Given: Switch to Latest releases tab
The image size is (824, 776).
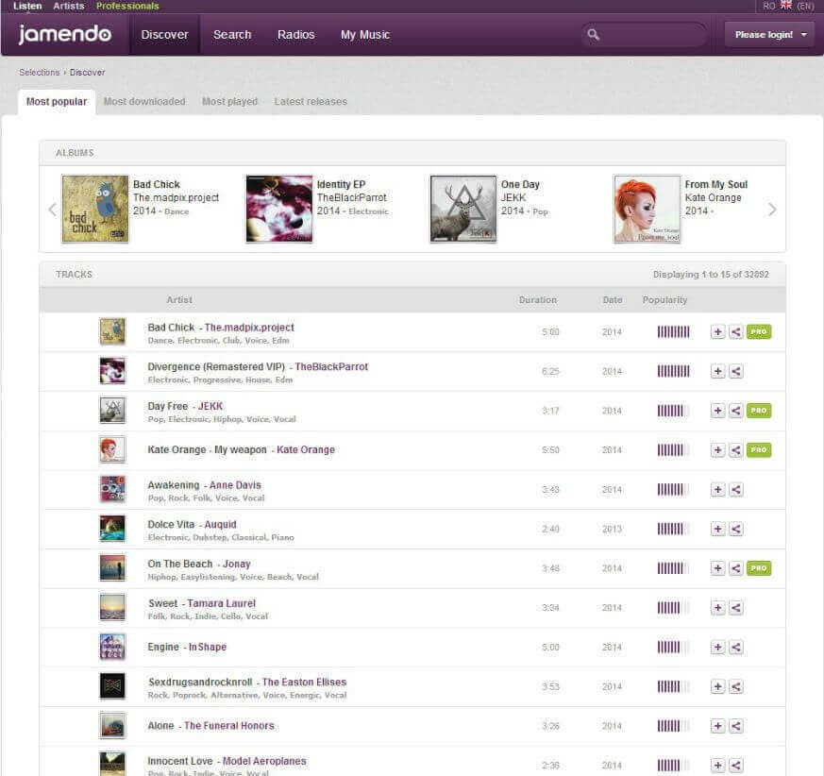Looking at the screenshot, I should tap(311, 101).
